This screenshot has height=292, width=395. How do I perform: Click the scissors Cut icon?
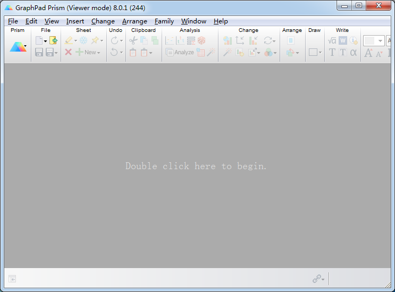(133, 40)
